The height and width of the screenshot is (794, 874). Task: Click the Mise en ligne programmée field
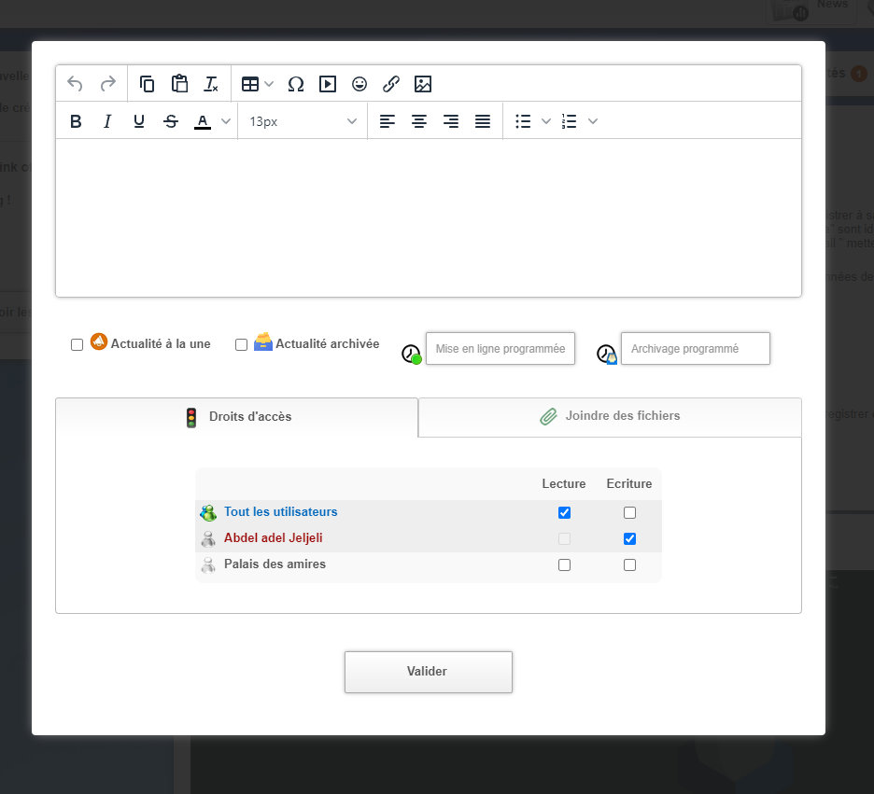pos(500,349)
